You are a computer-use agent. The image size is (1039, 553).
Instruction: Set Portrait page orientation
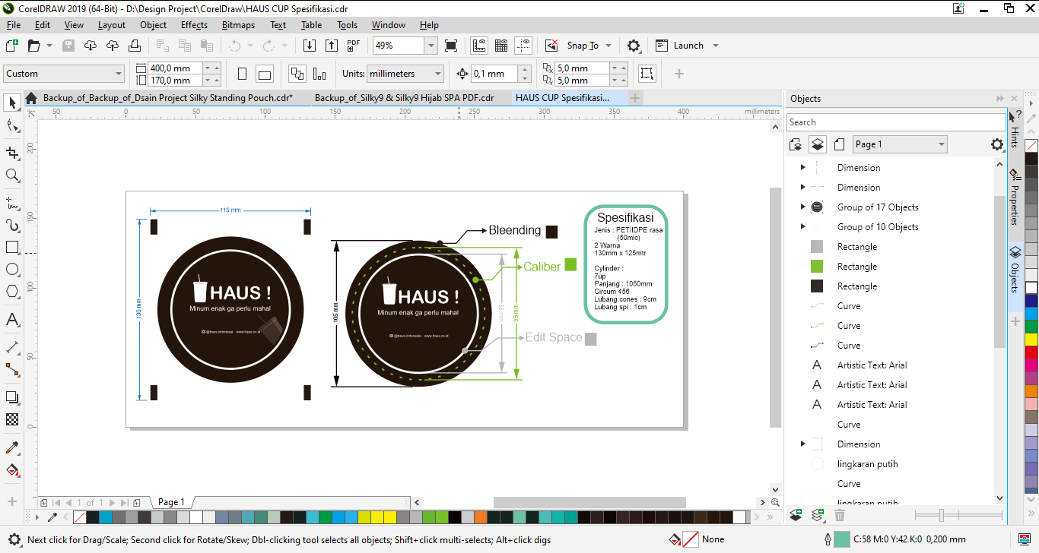[243, 74]
